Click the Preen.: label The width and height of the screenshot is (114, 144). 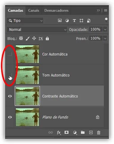(82, 39)
